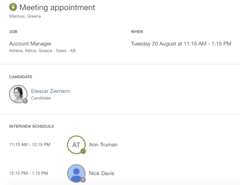Image resolution: width=240 pixels, height=185 pixels.
Task: Click Eleazar Ziemann's profile photo
Action: tap(18, 94)
